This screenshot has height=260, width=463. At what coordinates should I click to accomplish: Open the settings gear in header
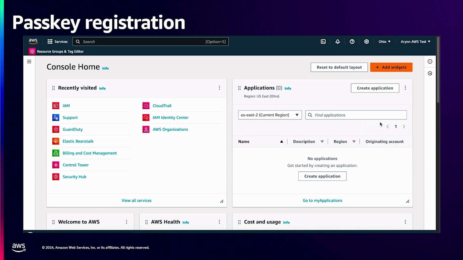(367, 42)
